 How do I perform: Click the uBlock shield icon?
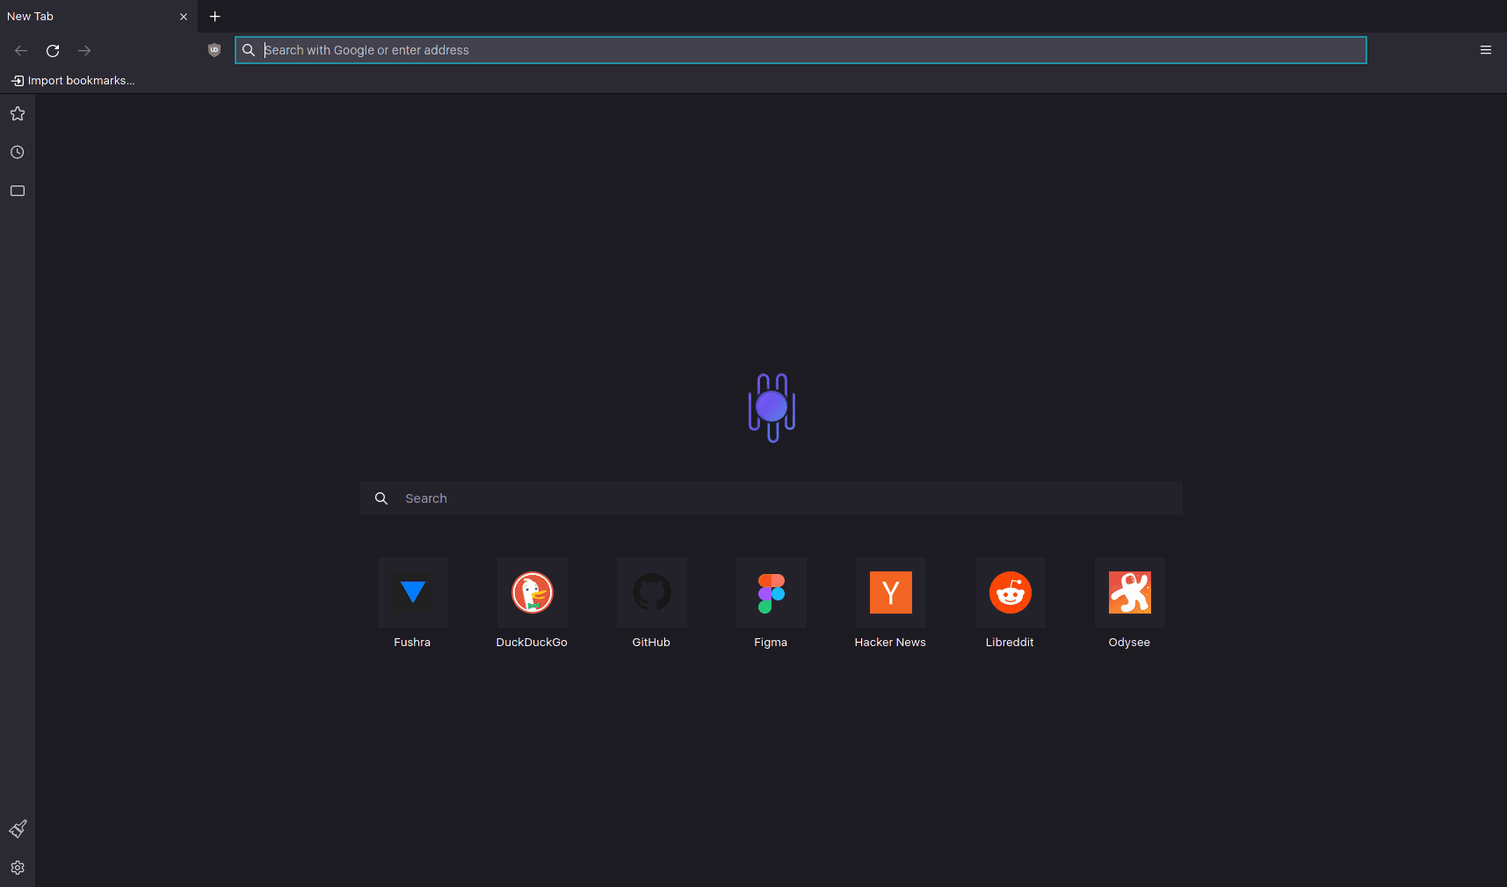tap(214, 50)
